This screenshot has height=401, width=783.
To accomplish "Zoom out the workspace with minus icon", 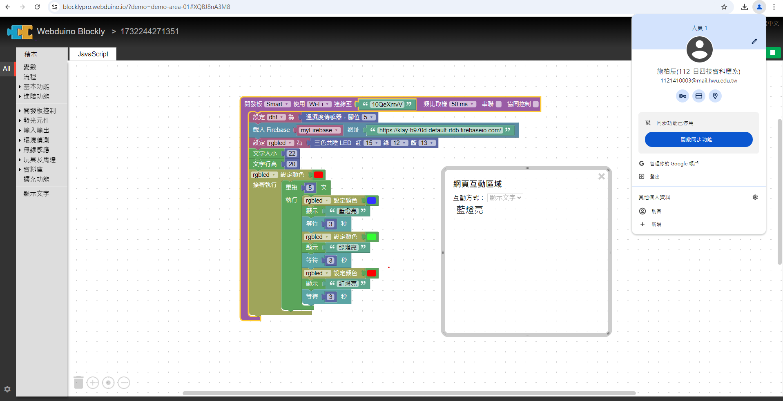I will click(124, 383).
